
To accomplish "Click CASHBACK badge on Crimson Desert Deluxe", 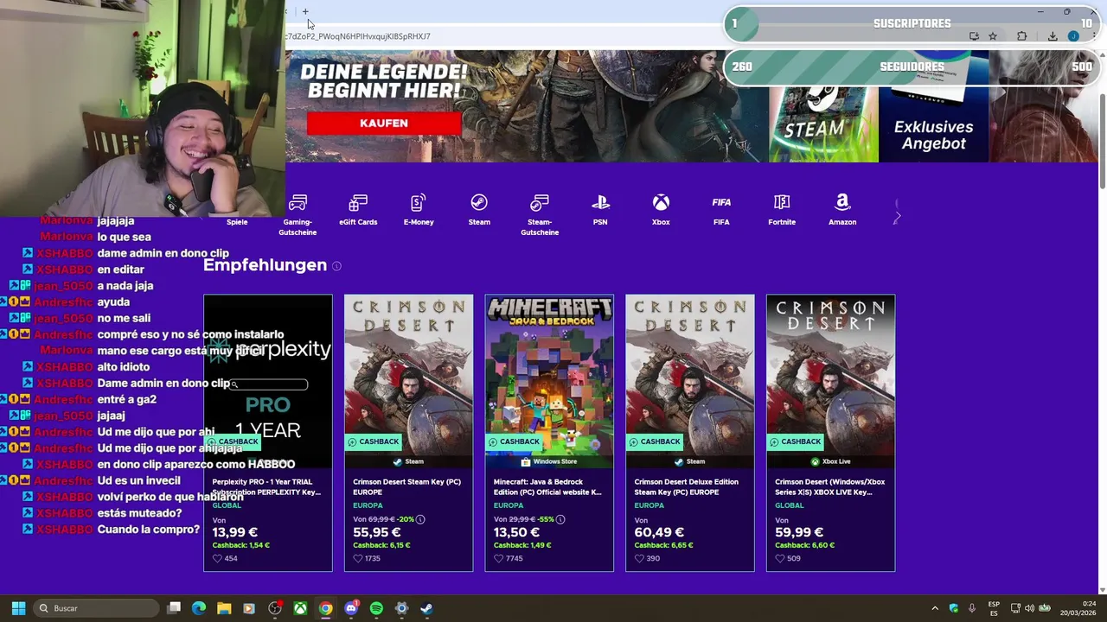I will coord(655,441).
